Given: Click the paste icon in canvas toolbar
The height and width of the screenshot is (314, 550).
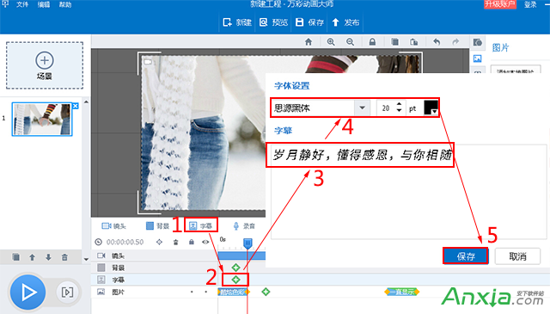Looking at the screenshot, I should [x=414, y=42].
